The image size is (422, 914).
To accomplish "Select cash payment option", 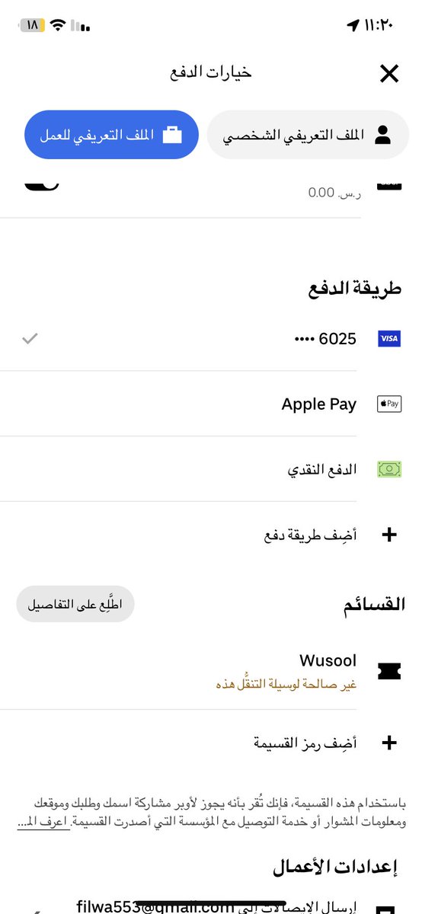I will 211,469.
